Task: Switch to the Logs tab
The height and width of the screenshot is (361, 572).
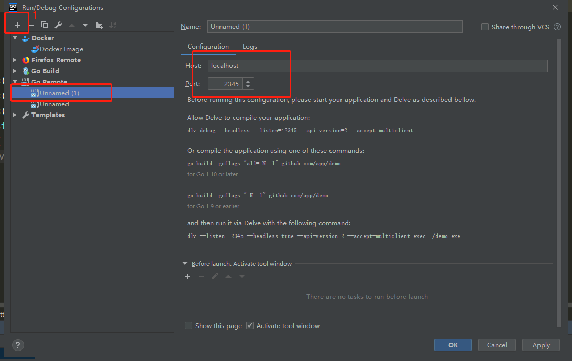Action: tap(250, 47)
